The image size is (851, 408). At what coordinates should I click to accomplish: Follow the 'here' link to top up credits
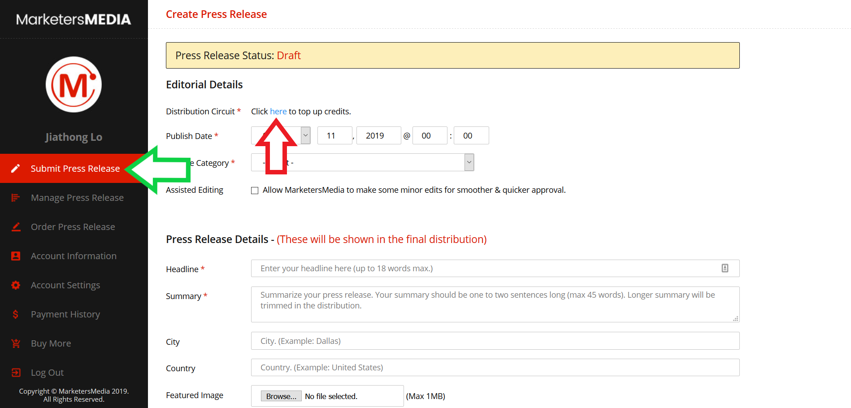point(278,111)
